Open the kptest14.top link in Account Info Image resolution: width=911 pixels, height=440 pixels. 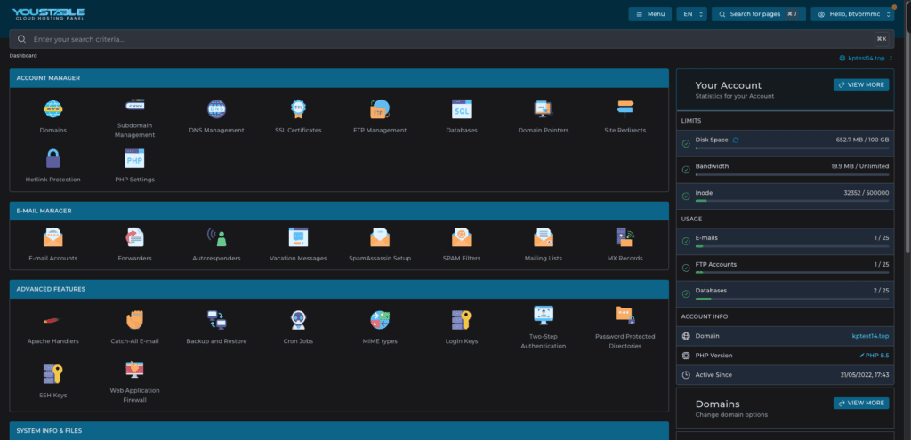870,336
